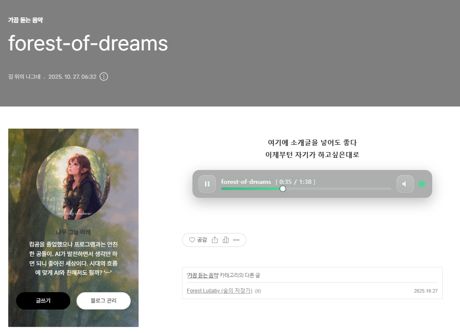Screen dimensions: 460x333
Task: Follow the underlined '가끔 듣는 음악' category link
Action: pyautogui.click(x=203, y=275)
